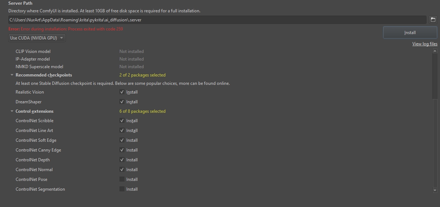Viewport: 440px width, 207px height.
Task: Uncheck ControlNet Depth install checkbox
Action: [x=122, y=160]
